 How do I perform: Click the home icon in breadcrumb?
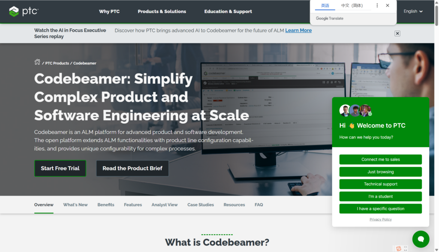[37, 62]
